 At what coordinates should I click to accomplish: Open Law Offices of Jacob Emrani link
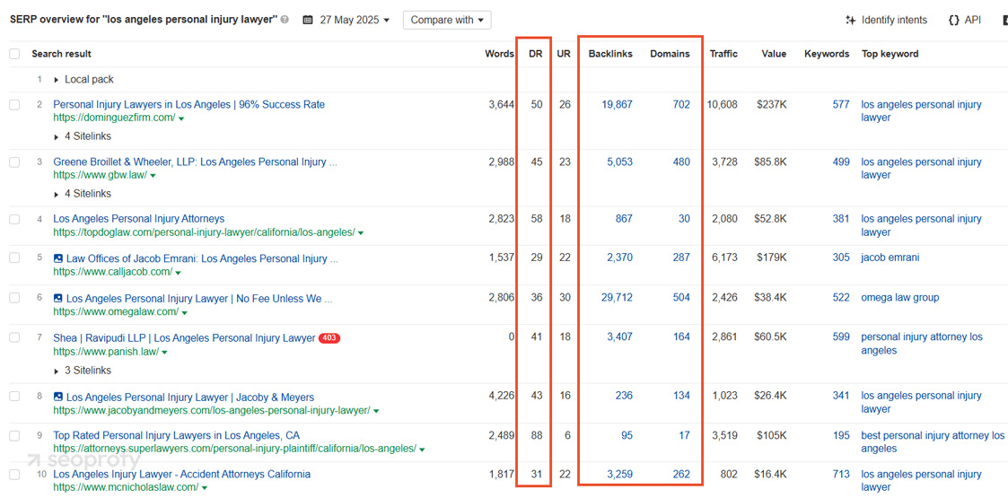203,258
